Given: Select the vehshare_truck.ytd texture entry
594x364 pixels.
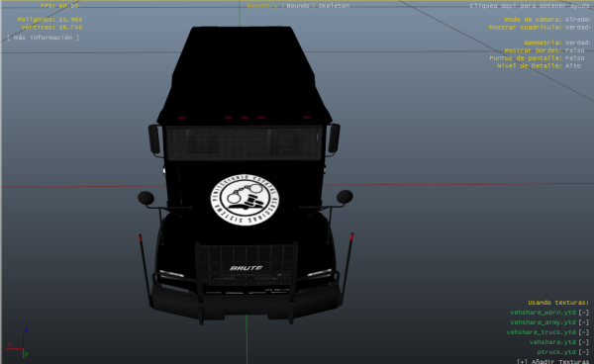Looking at the screenshot, I should pyautogui.click(x=541, y=332).
